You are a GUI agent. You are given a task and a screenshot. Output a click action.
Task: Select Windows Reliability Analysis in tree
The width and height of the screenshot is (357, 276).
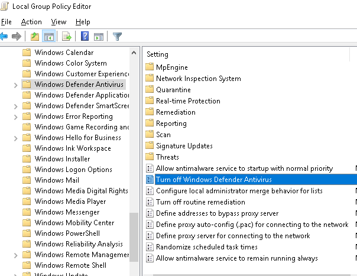79,244
